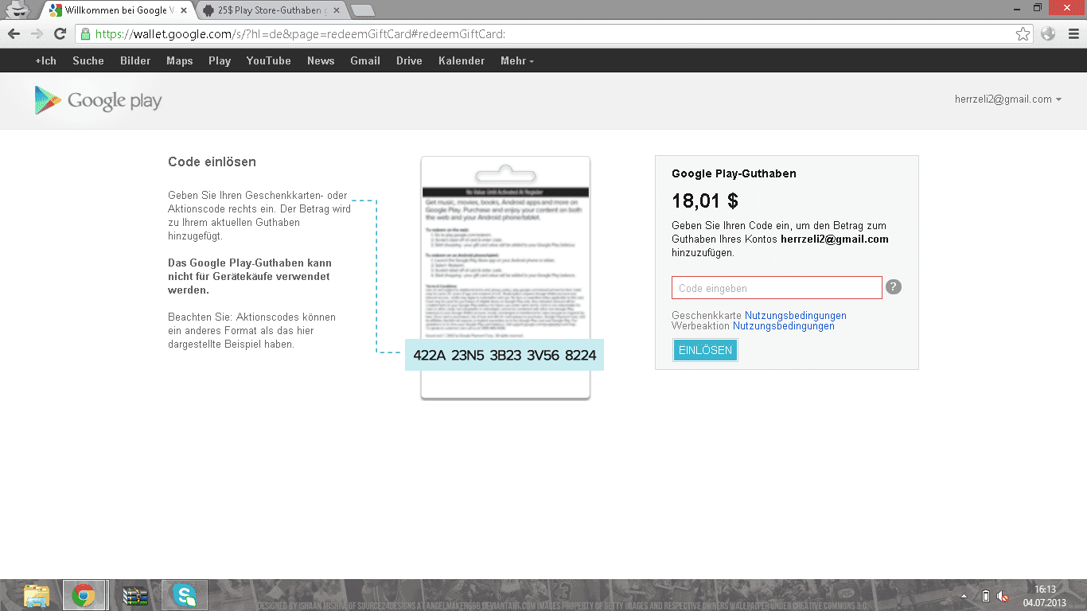
Task: Open Werbeaktion Nutzungsbedingungen link
Action: pyautogui.click(x=784, y=326)
